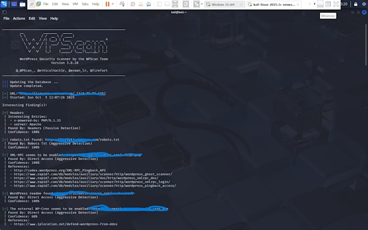Open the terminal Help menu
The height and width of the screenshot is (230, 368).
(54, 18)
